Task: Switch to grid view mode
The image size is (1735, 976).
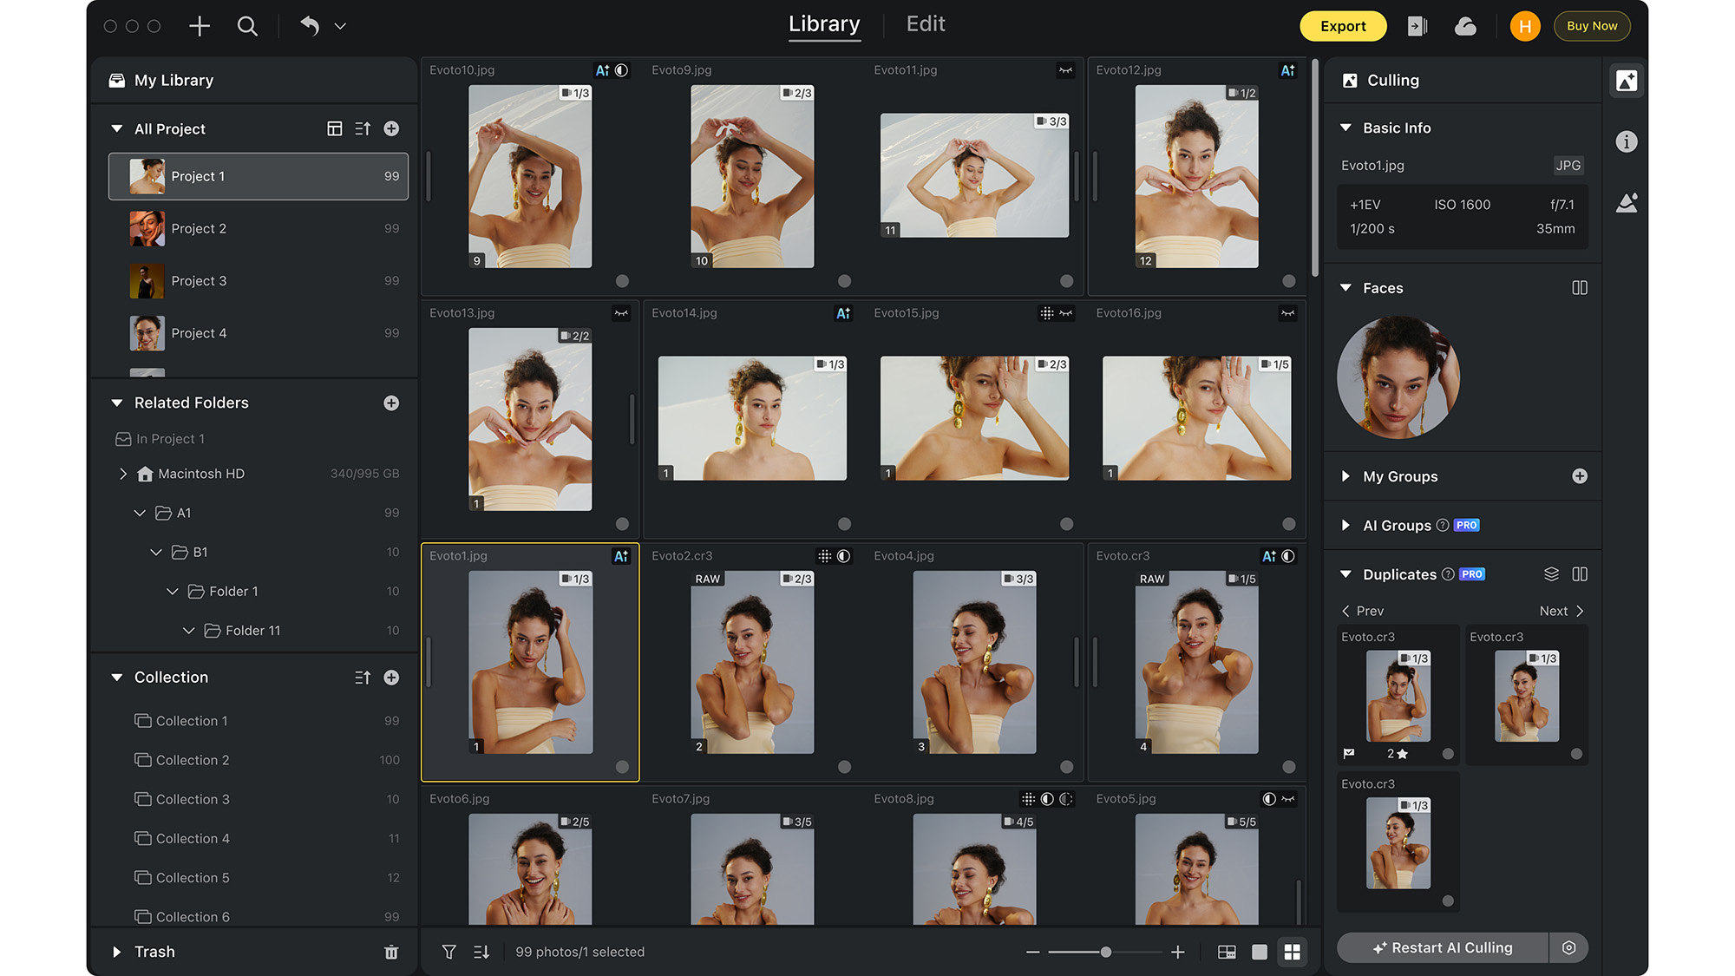Action: [x=1292, y=952]
